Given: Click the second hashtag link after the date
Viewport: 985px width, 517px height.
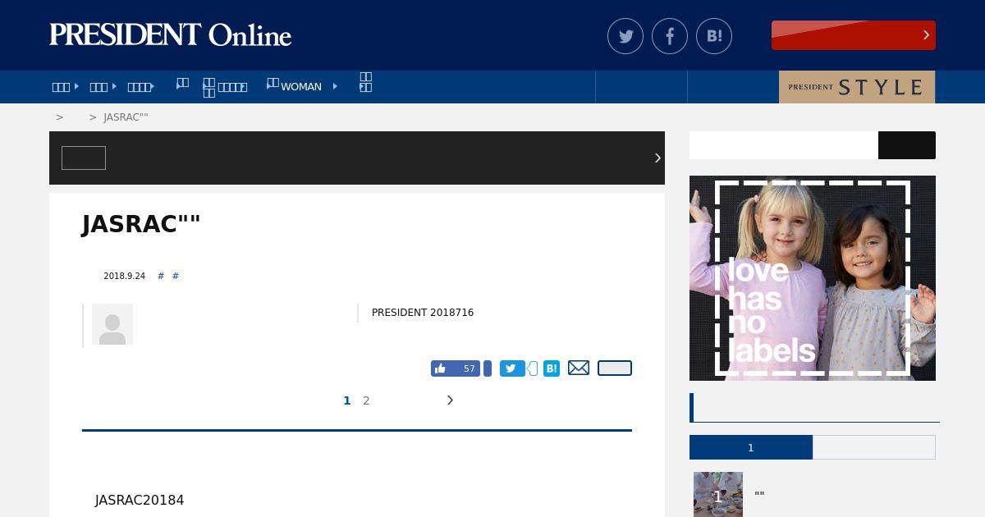Looking at the screenshot, I should [176, 276].
